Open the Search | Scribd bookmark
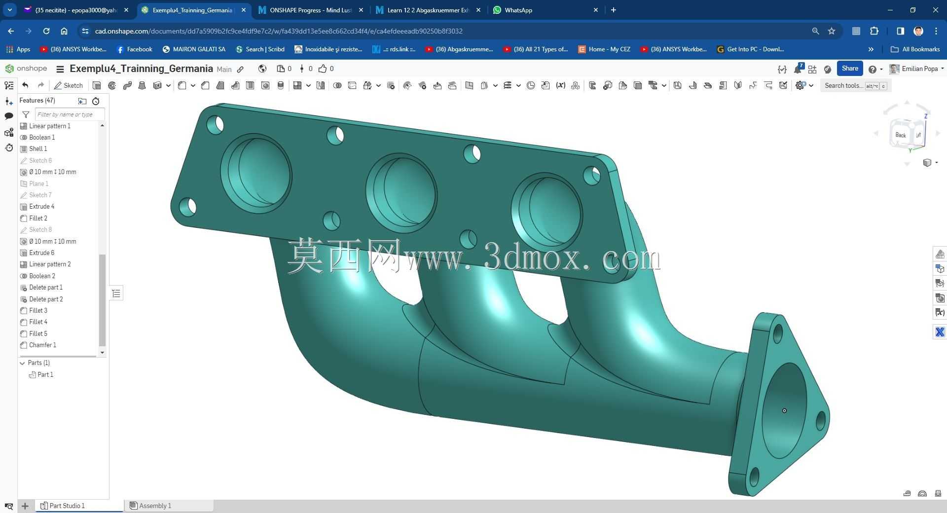The image size is (947, 513). tap(260, 49)
